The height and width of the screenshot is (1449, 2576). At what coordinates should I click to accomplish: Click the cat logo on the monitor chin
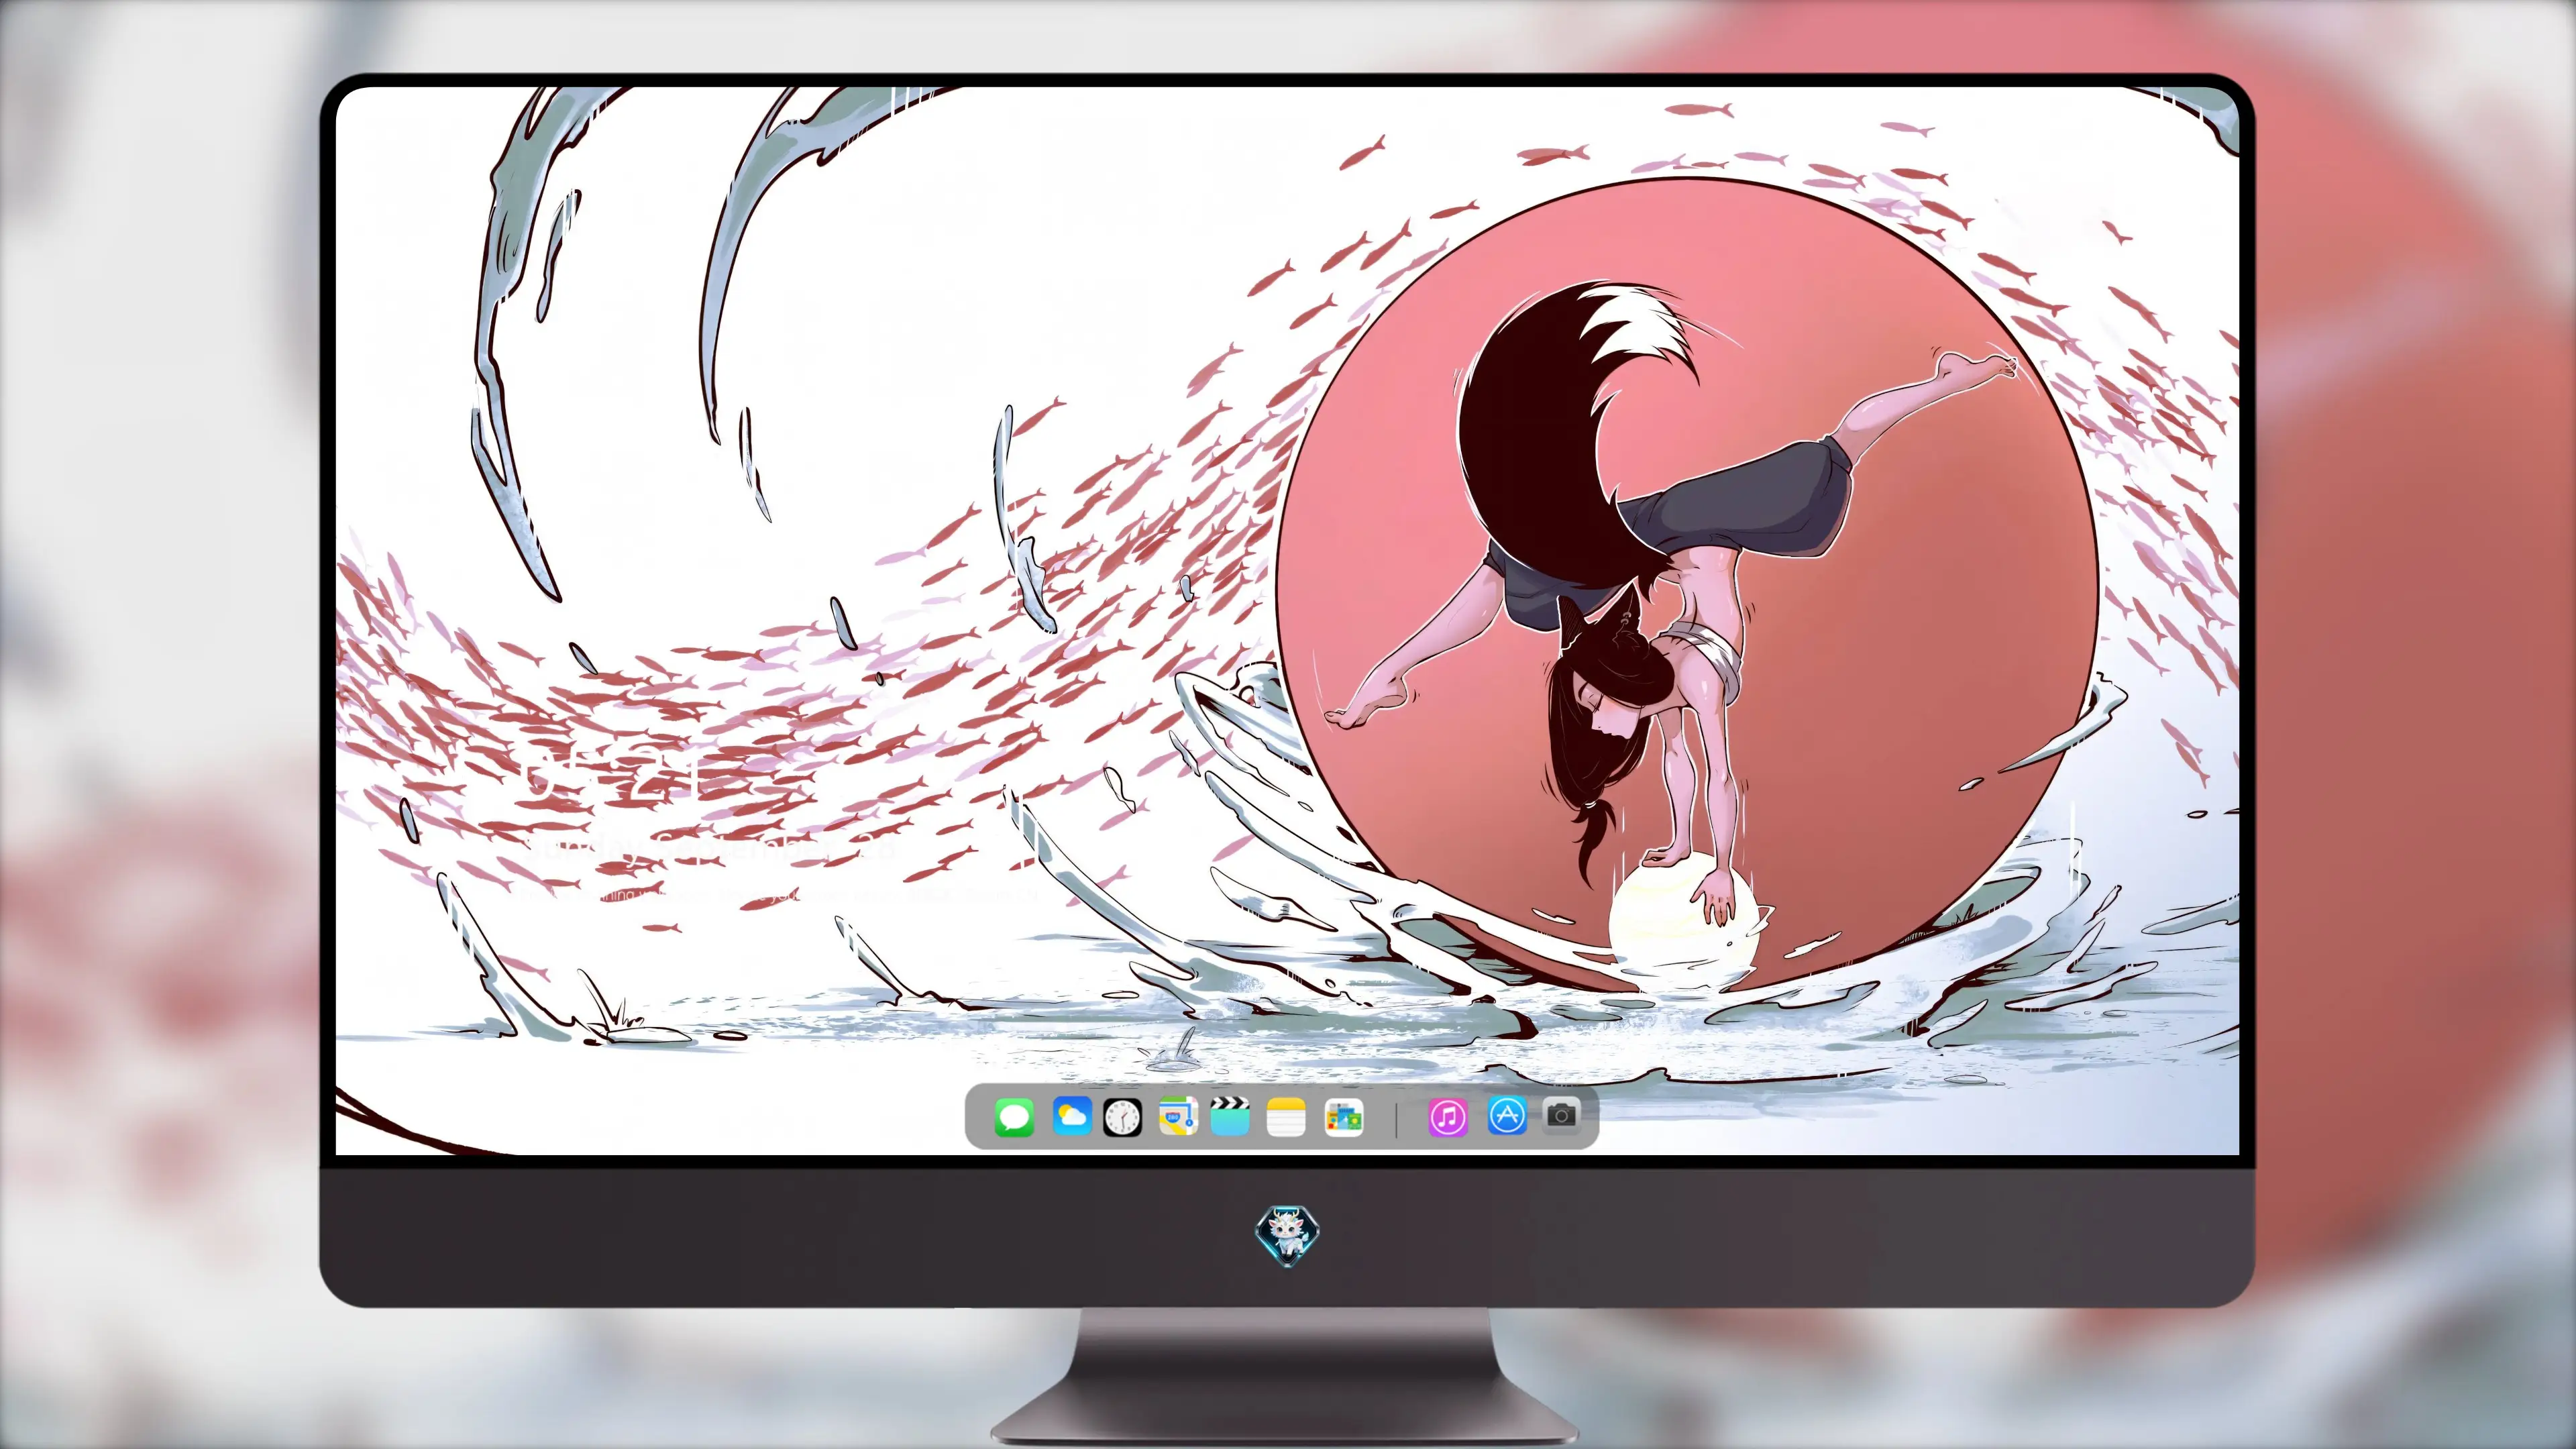[1288, 1236]
